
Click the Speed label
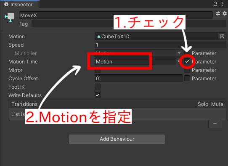pyautogui.click(x=16, y=45)
